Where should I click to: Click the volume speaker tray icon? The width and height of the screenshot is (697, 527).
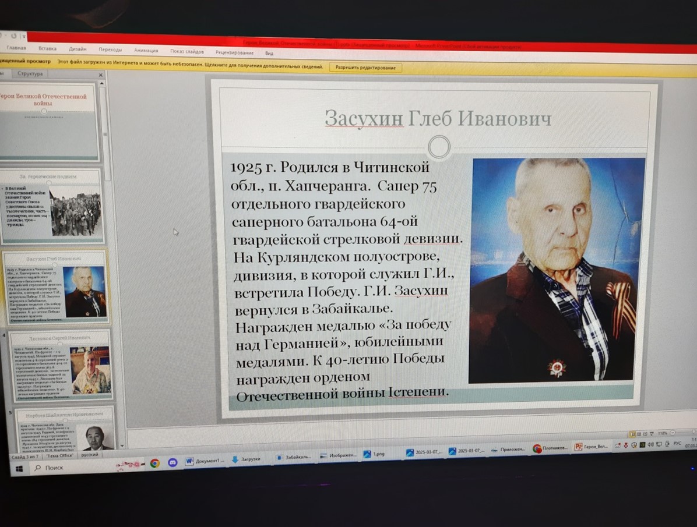pos(651,444)
